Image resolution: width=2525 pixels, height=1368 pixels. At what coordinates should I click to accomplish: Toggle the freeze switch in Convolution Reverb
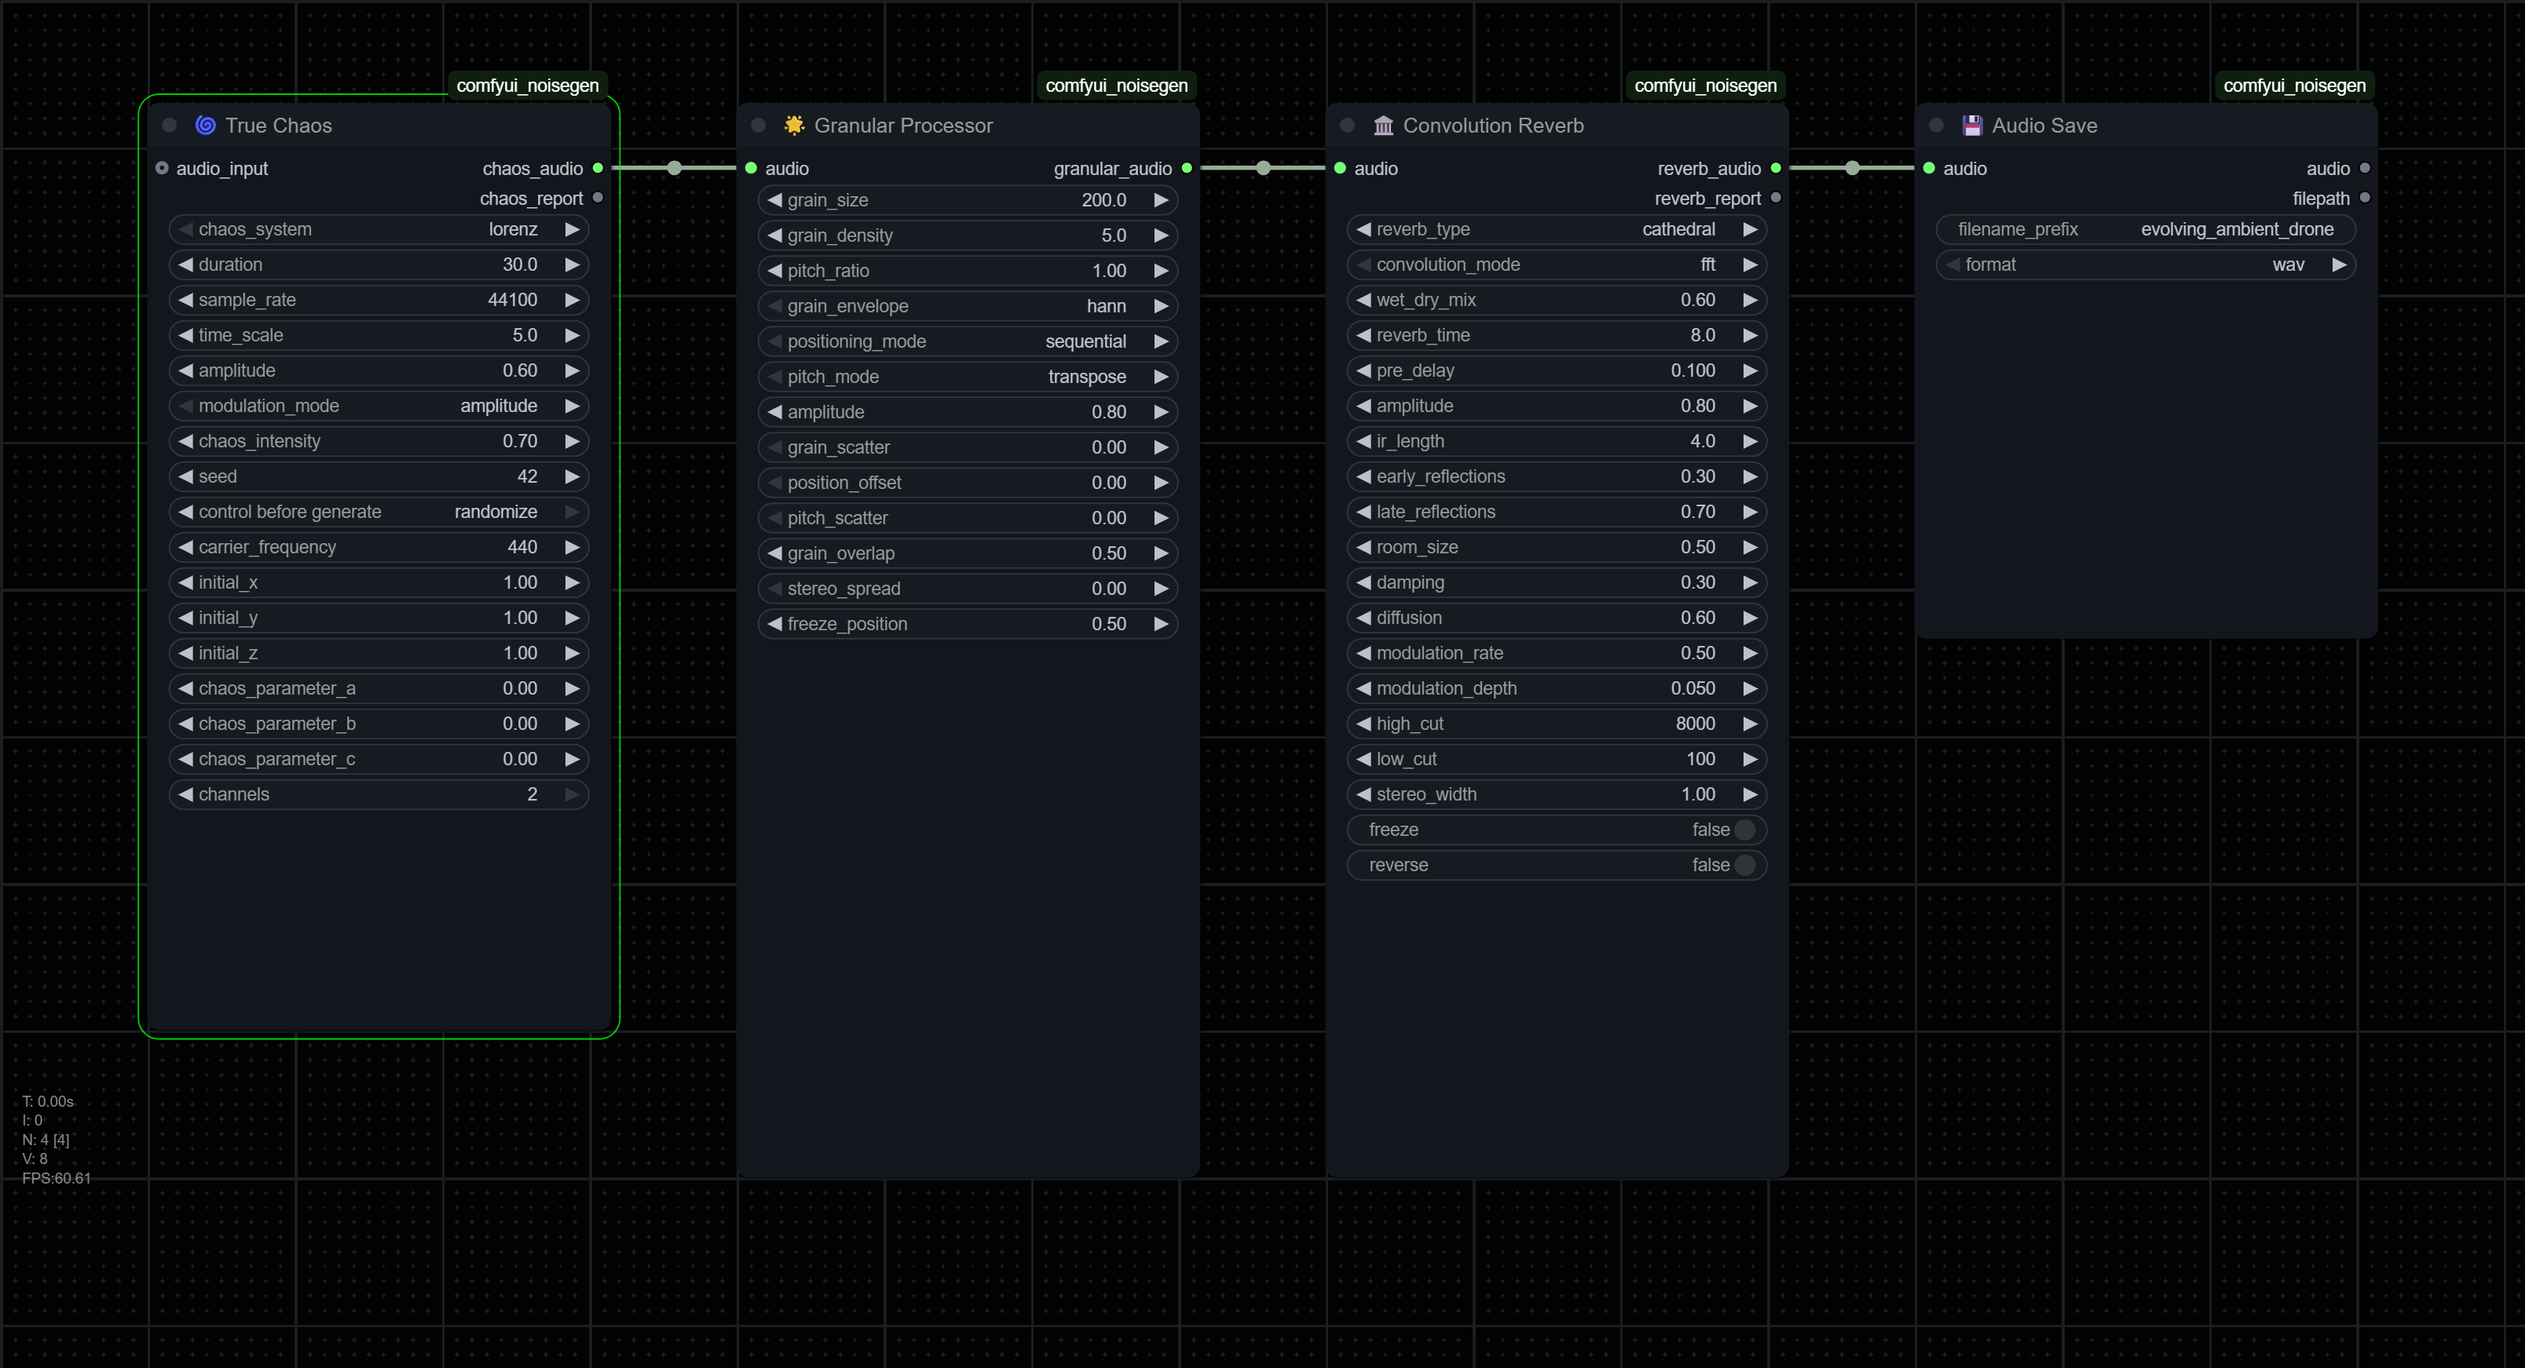[x=1745, y=830]
